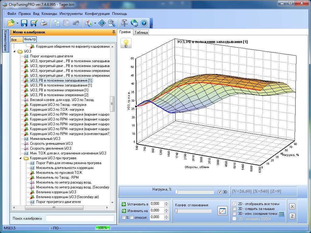Click the blue Help question mark icon

144,23
